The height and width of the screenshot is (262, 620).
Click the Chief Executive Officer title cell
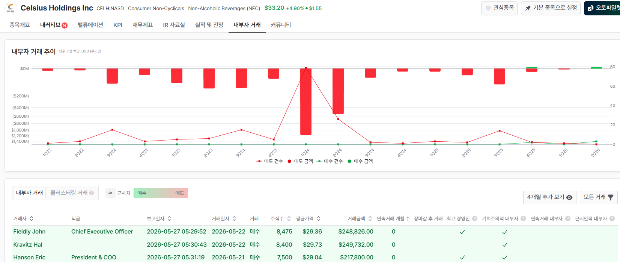[102, 232]
